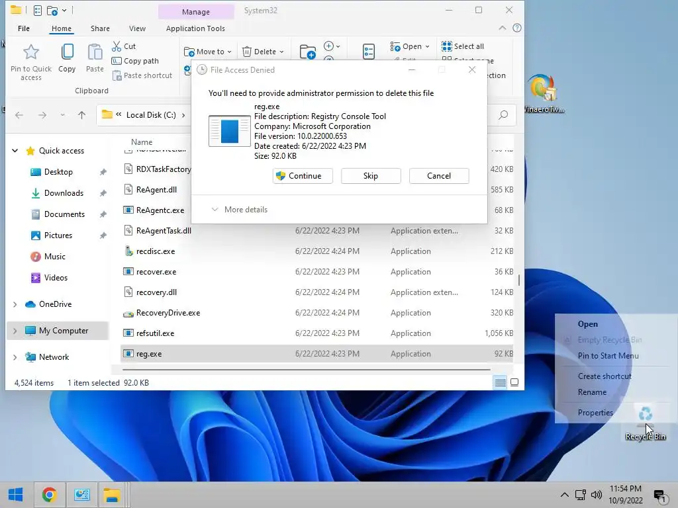Show hidden tray icons chevron
Screen dimensions: 678x508
564,495
